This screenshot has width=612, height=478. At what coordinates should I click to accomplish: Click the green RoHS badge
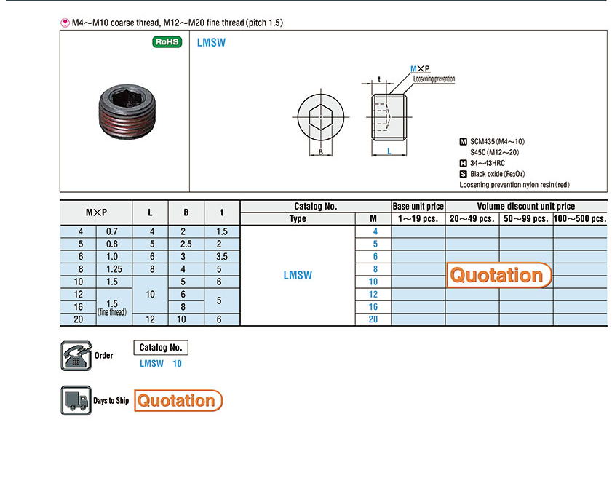167,42
